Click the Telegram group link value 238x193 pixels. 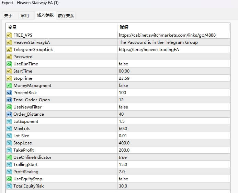pos(149,50)
